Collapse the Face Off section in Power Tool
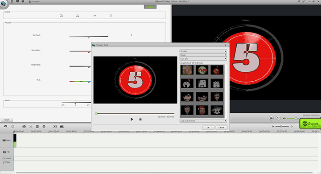321x174 pixels. [x=203, y=58]
